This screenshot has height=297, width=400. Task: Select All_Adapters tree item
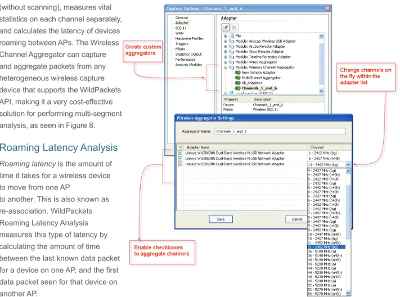pyautogui.click(x=251, y=83)
